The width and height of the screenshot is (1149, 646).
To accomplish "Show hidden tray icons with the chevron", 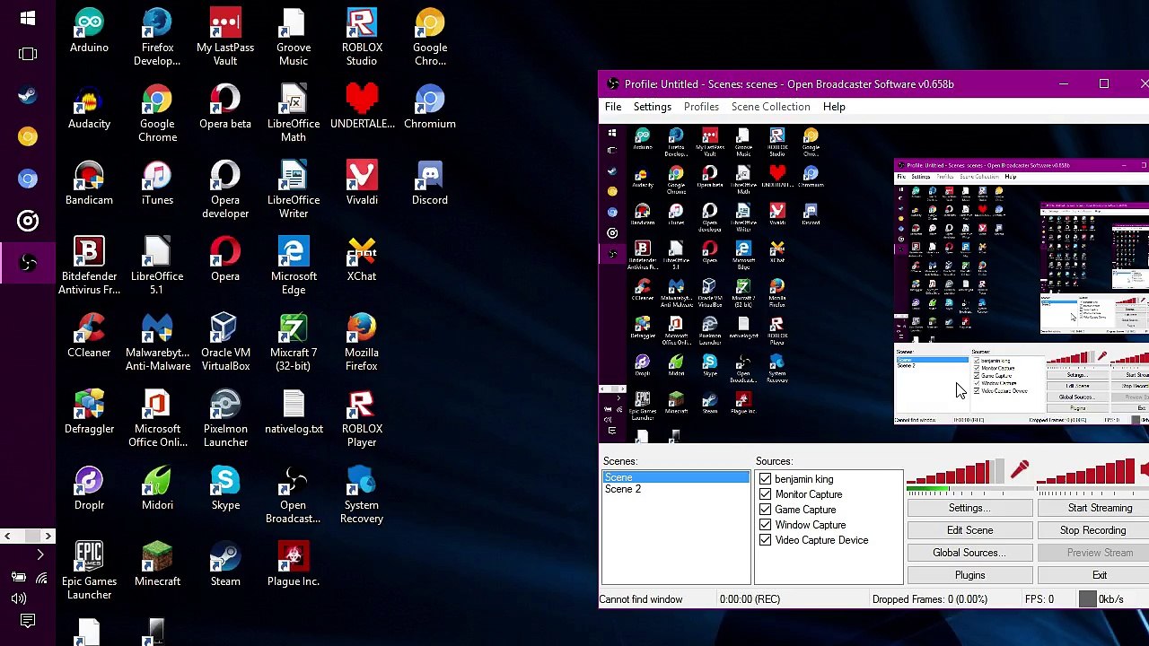I will [x=40, y=555].
